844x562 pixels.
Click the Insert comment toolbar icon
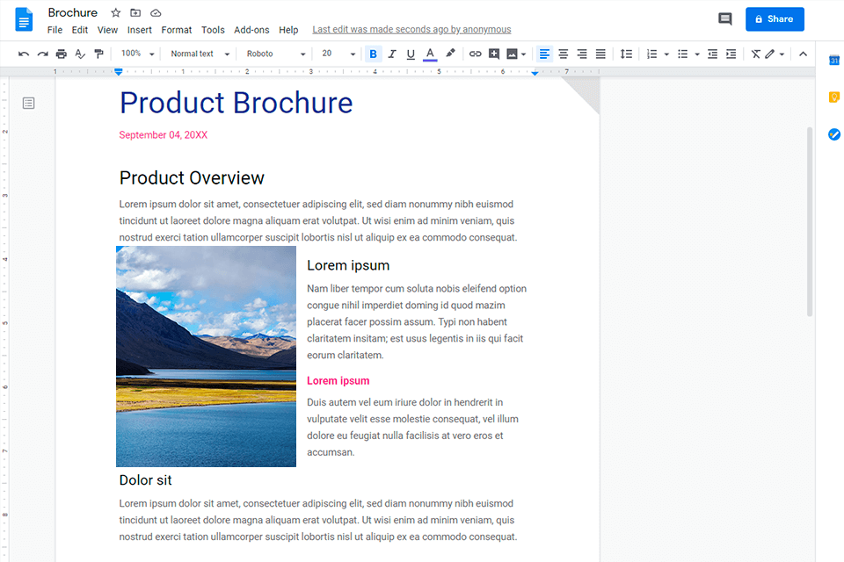pos(493,54)
